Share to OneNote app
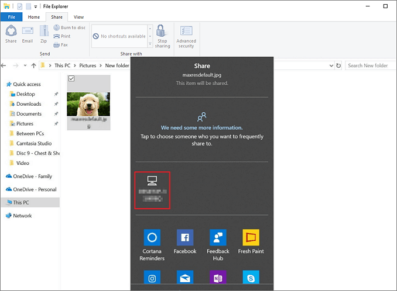 [x=218, y=277]
